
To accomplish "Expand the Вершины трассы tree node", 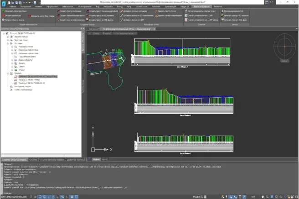I will coord(8,37).
